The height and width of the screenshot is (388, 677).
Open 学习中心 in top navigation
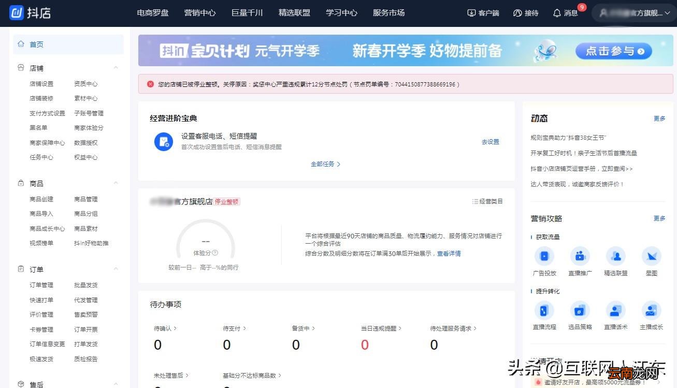pos(341,13)
